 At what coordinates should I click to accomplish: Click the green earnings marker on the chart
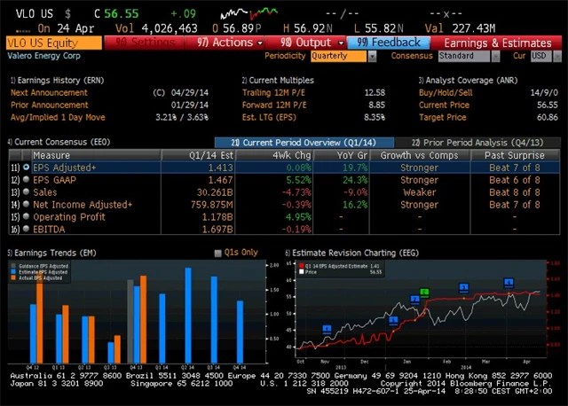(424, 292)
